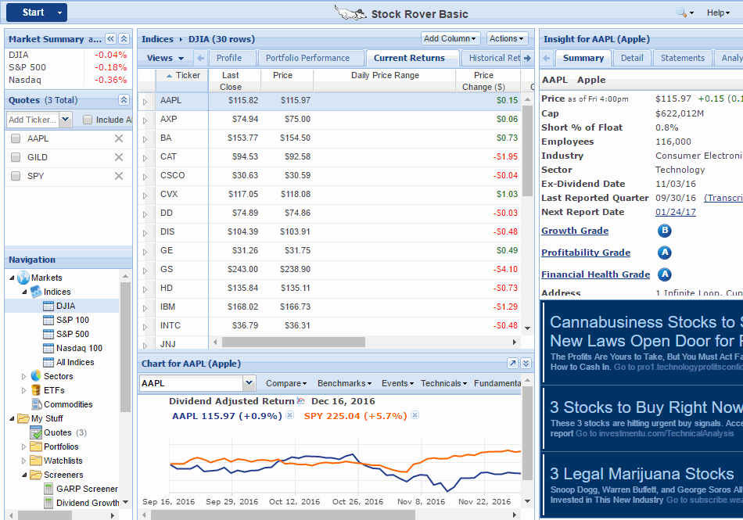Screen dimensions: 743x520
Task: Expand the Portfolios tree node
Action: (x=23, y=446)
